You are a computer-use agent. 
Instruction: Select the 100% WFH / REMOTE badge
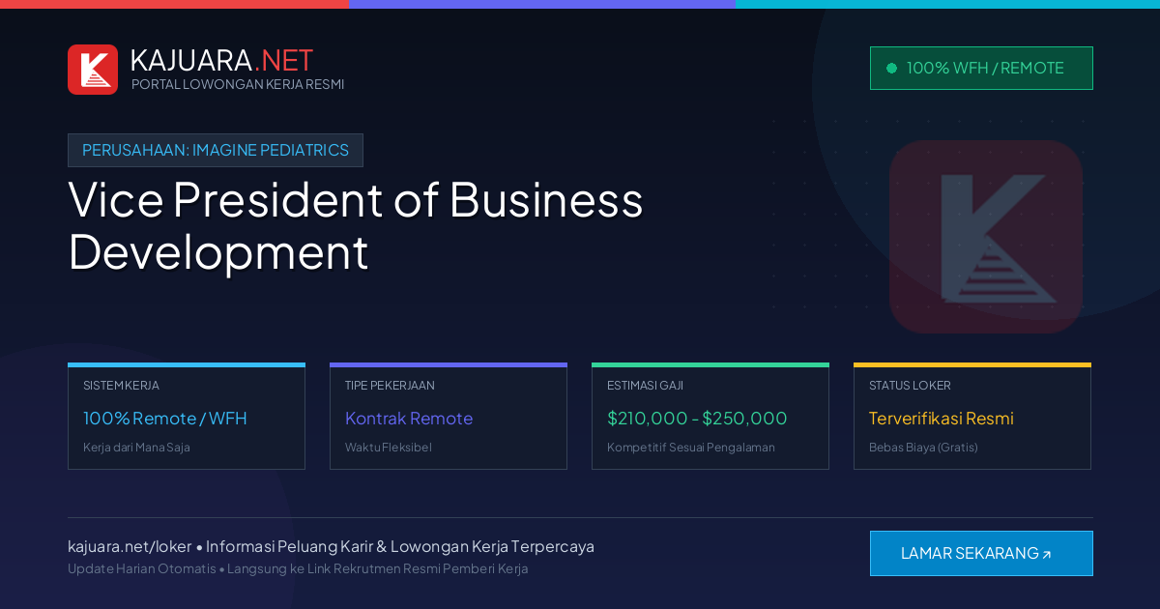coord(981,69)
